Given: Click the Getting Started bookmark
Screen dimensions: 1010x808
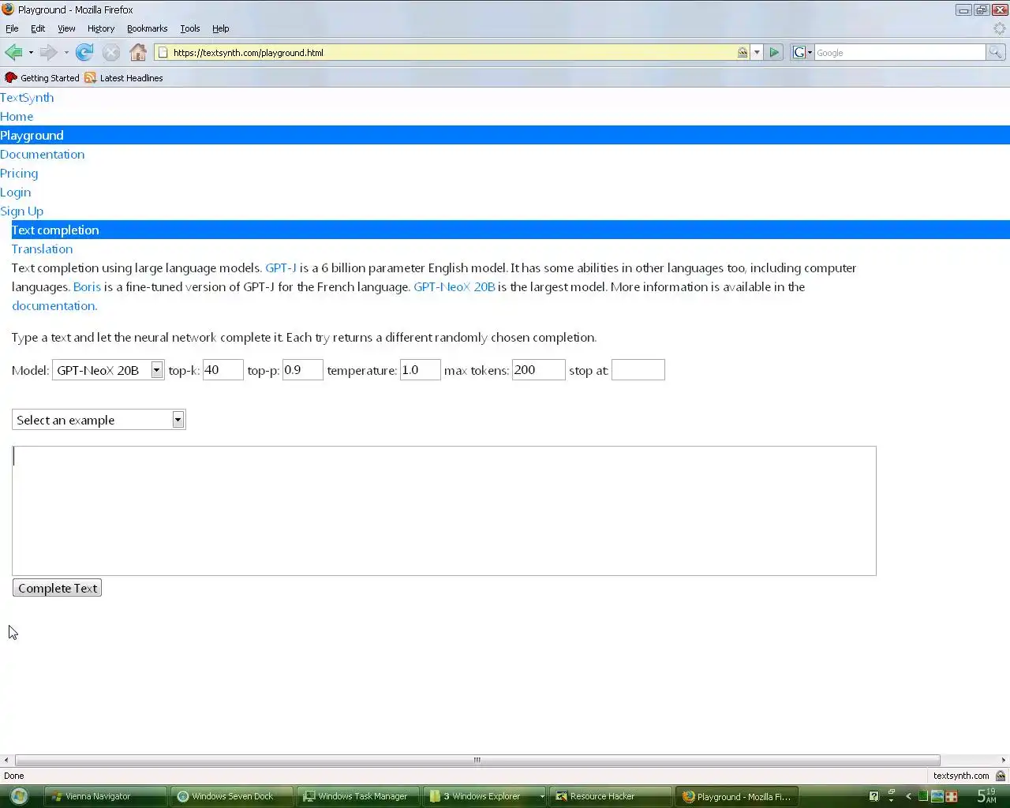Looking at the screenshot, I should 43,78.
